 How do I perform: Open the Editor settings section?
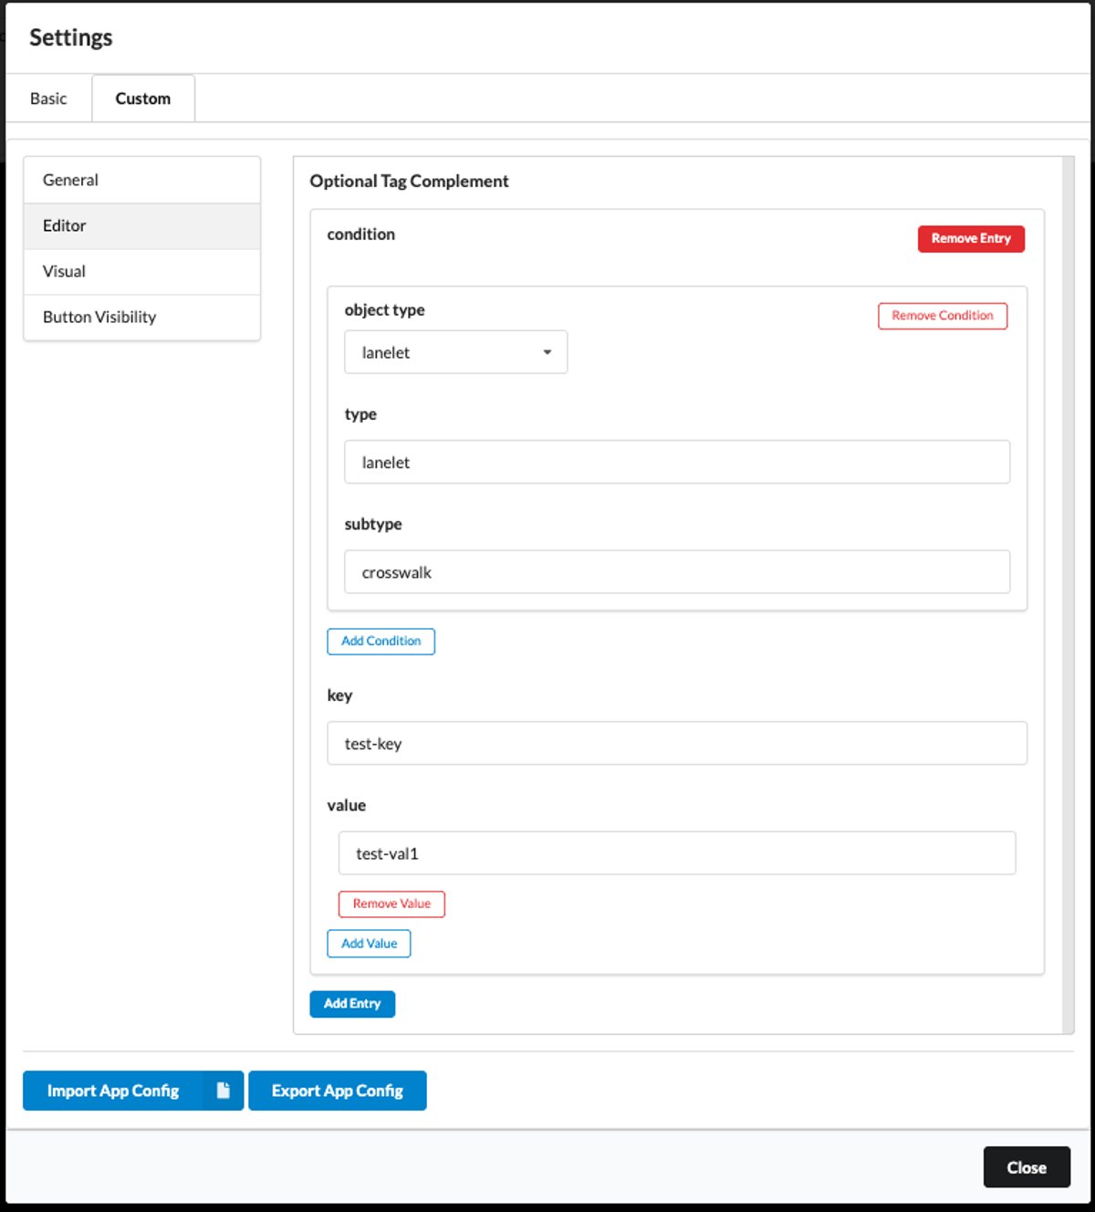[x=141, y=225]
